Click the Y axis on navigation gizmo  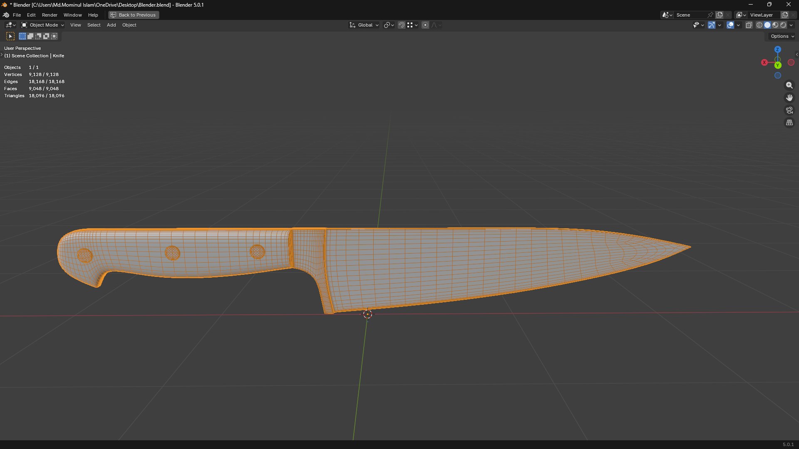tap(778, 65)
